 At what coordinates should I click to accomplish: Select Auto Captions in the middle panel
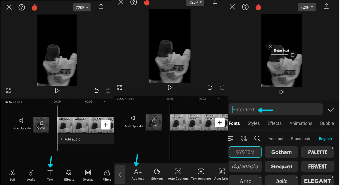[178, 175]
